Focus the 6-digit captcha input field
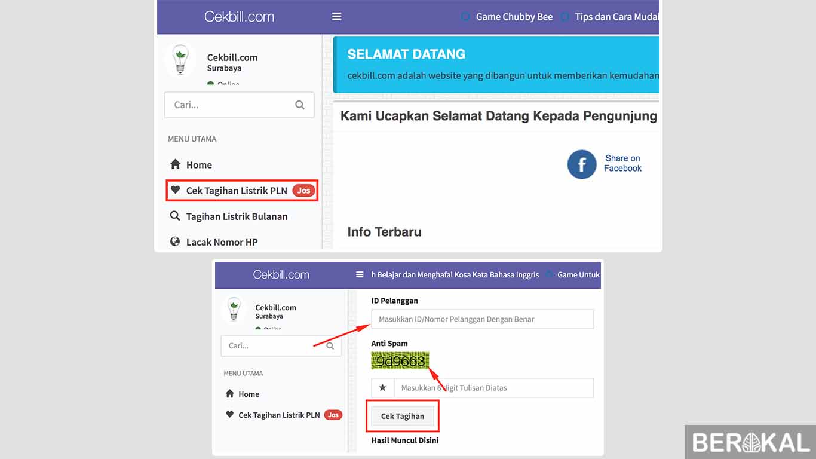 click(x=494, y=388)
